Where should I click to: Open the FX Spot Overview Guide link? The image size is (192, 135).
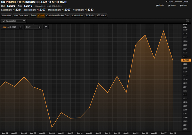click(175, 2)
